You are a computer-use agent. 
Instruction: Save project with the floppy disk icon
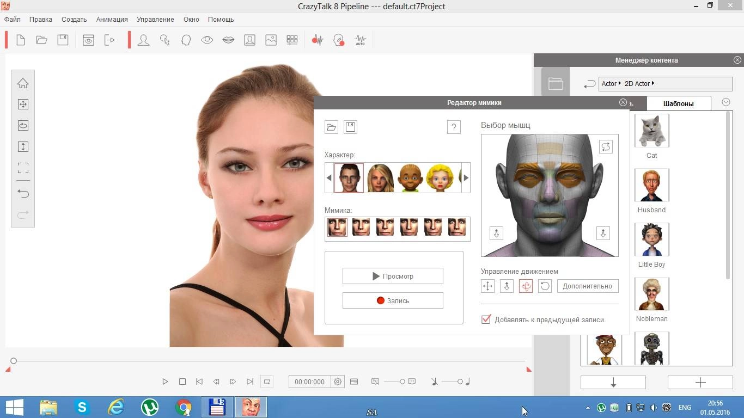coord(63,40)
